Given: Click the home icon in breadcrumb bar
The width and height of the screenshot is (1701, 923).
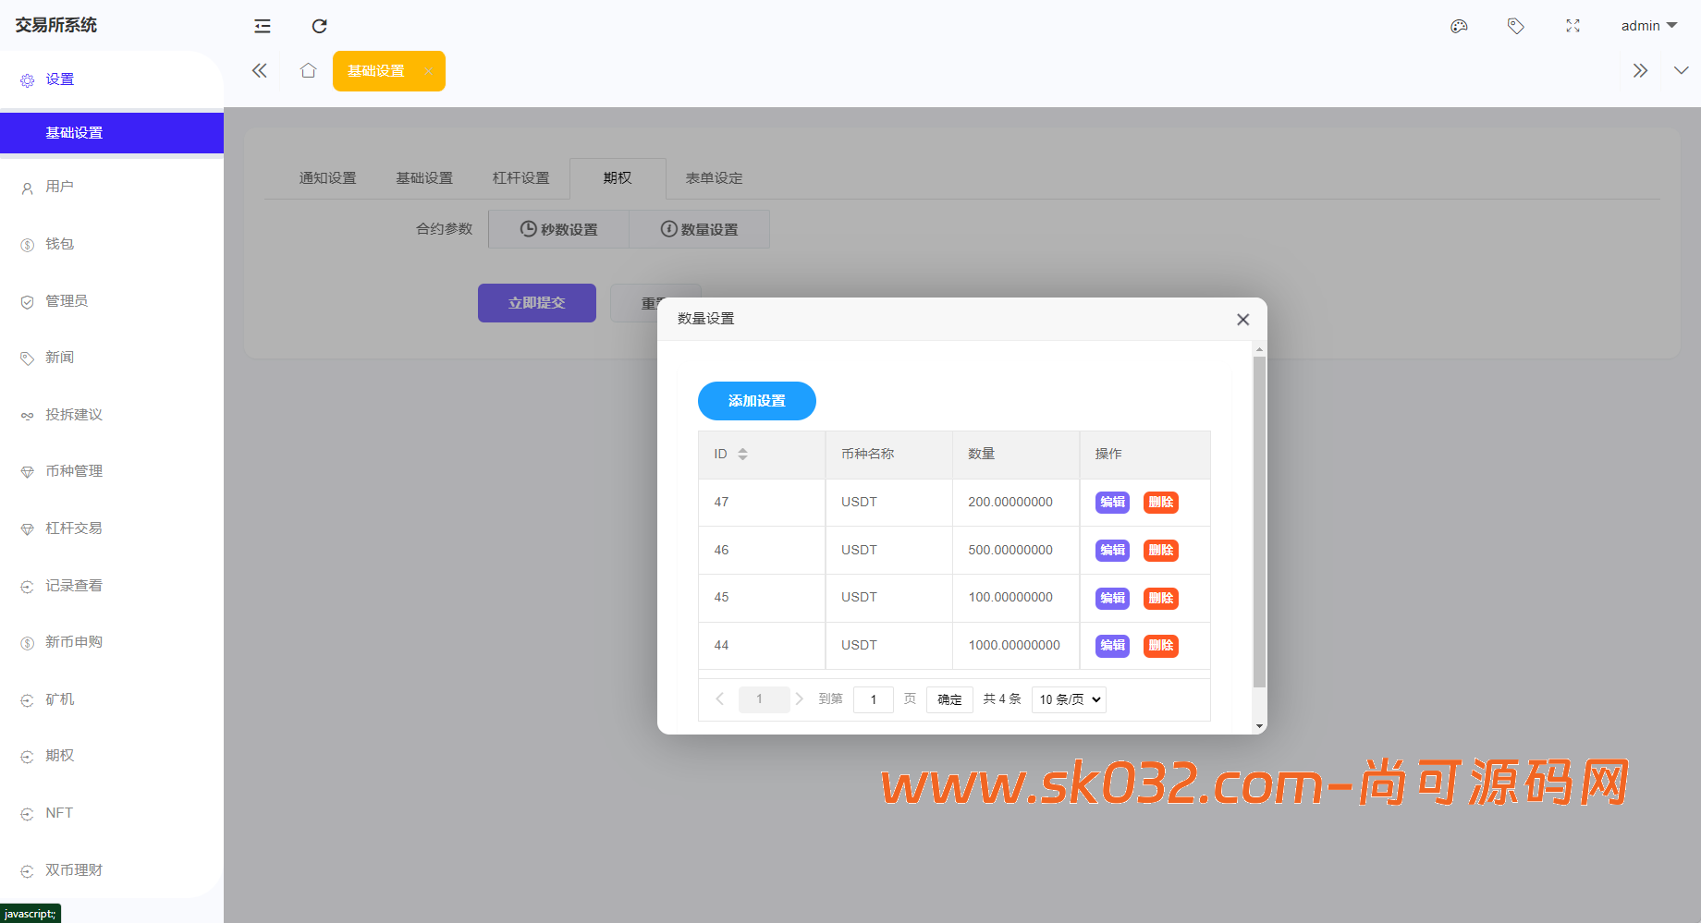Looking at the screenshot, I should point(308,70).
